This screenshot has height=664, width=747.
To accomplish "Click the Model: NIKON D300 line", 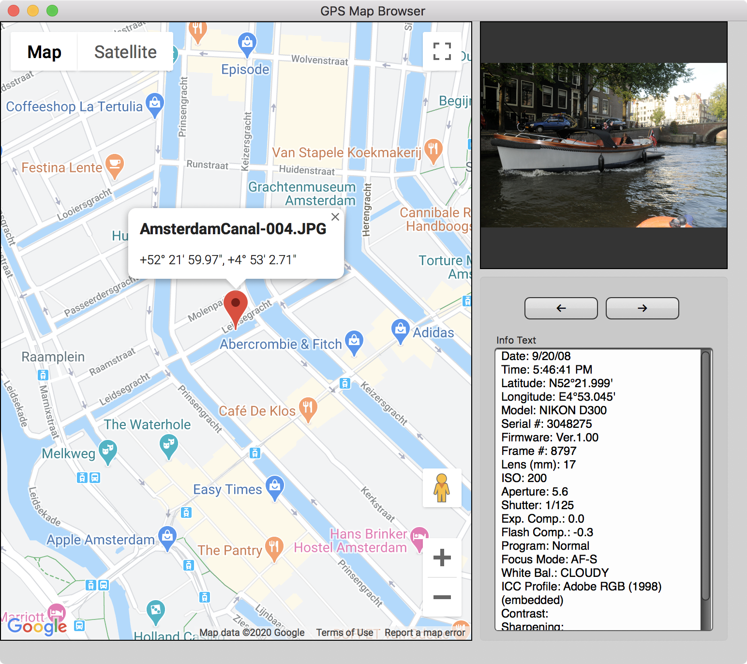I will coord(554,410).
